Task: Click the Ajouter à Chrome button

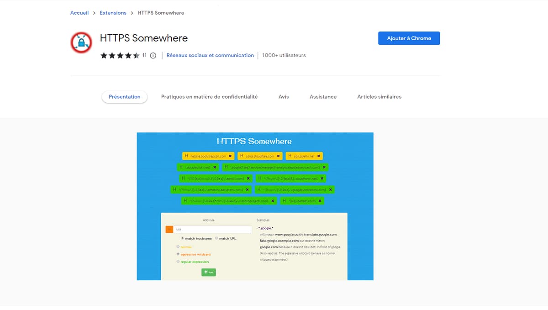Action: coord(409,38)
